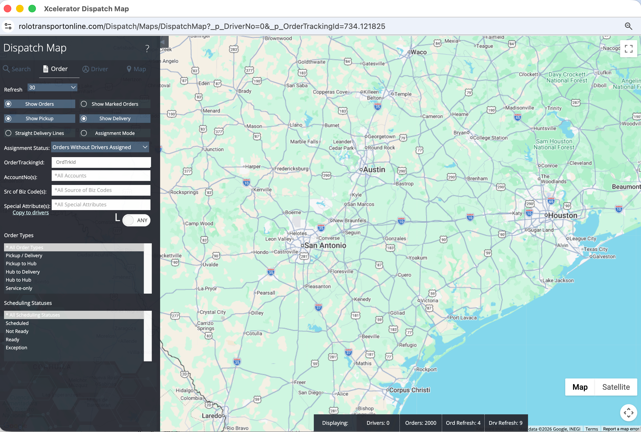Click the Map tab pin icon
641x432 pixels.
point(129,69)
